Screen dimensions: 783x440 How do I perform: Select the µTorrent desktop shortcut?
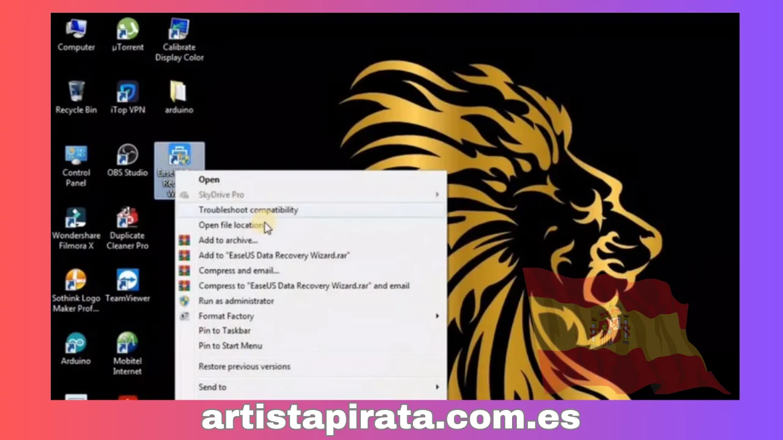128,35
